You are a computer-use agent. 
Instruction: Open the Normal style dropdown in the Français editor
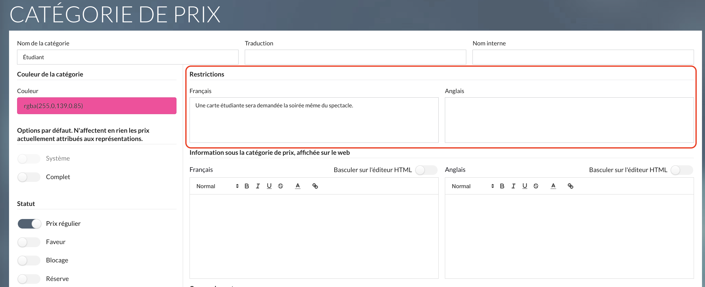pyautogui.click(x=217, y=186)
